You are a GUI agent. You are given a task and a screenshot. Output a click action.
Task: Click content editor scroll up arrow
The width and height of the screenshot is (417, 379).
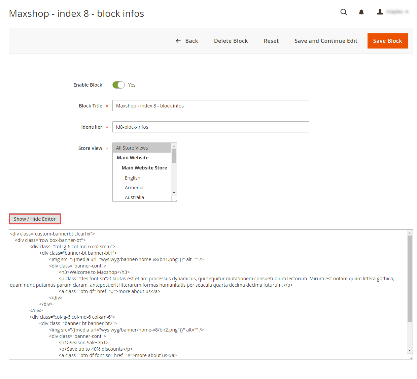pos(410,233)
